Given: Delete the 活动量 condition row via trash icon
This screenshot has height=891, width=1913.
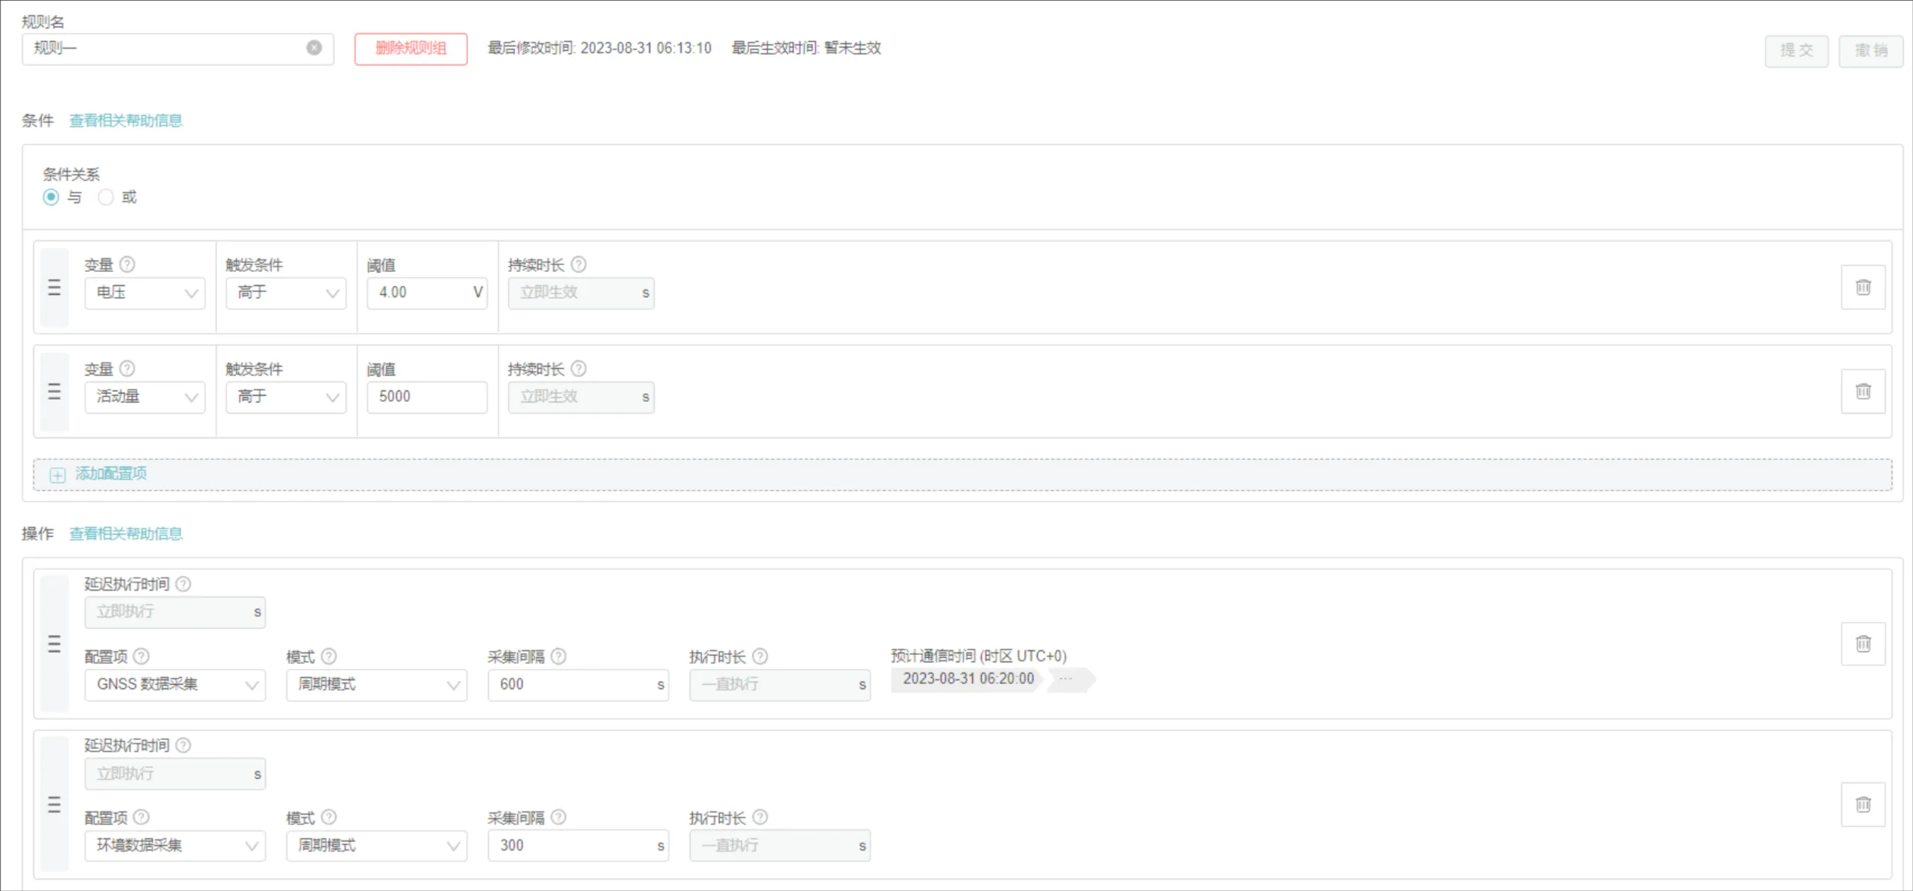Looking at the screenshot, I should coord(1862,391).
